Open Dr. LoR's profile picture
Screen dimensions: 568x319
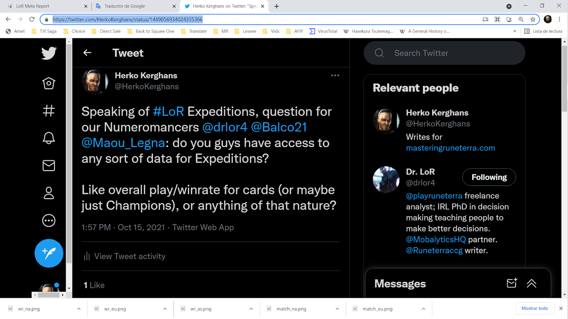point(386,179)
